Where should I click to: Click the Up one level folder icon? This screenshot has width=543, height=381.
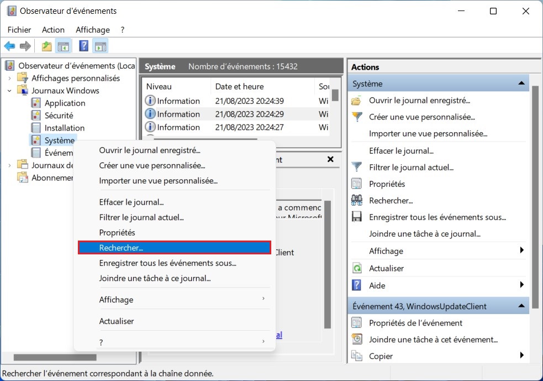tap(47, 46)
